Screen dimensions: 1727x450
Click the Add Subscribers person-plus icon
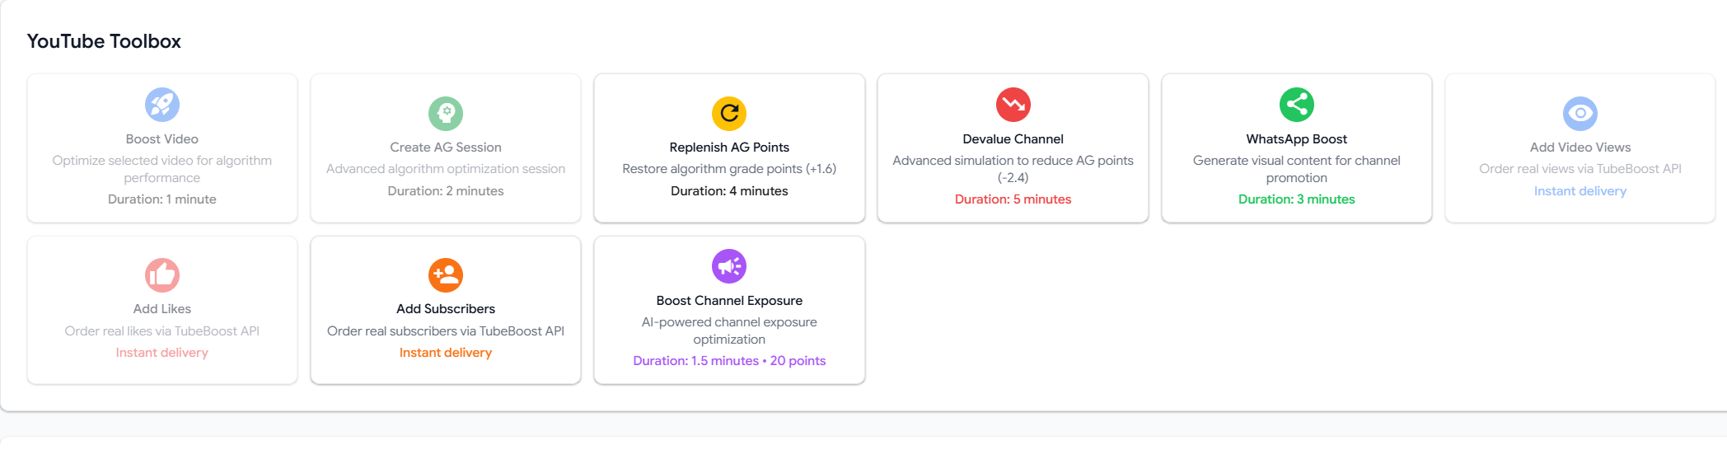[x=446, y=275]
